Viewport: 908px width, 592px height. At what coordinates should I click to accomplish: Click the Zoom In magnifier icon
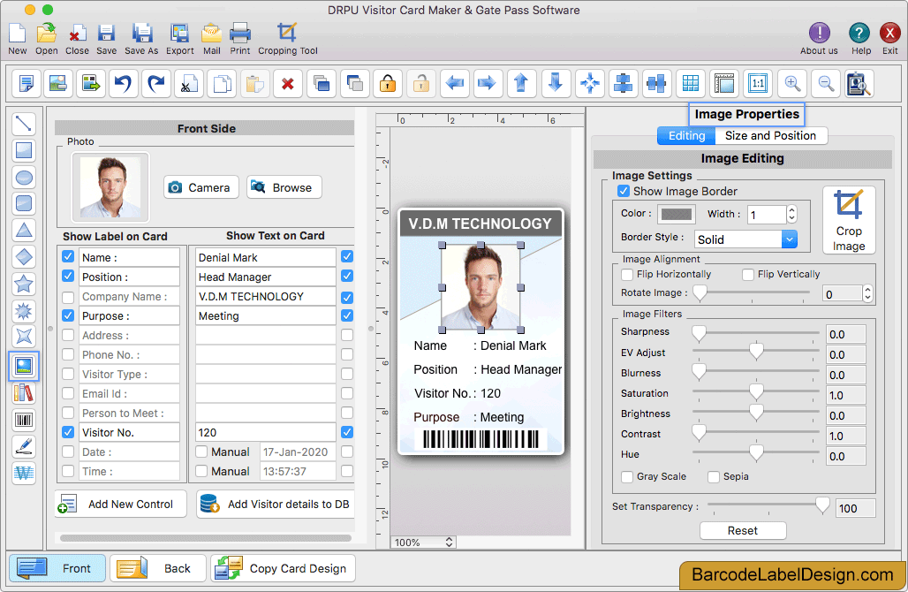pos(792,83)
